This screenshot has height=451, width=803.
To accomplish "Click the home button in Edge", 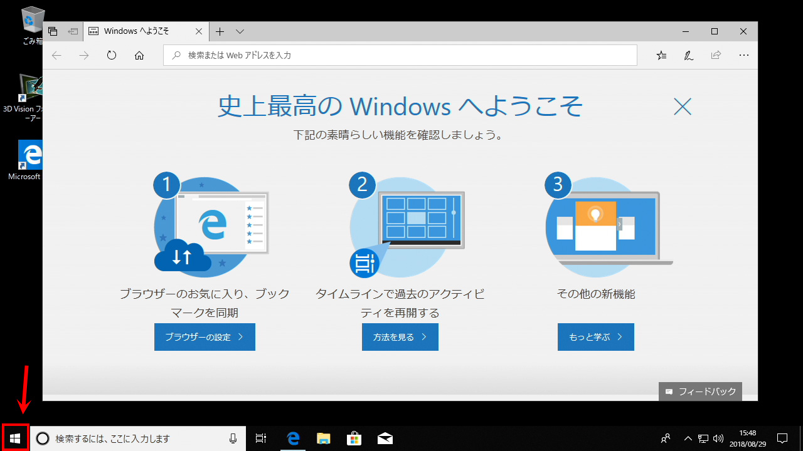I will pyautogui.click(x=139, y=55).
